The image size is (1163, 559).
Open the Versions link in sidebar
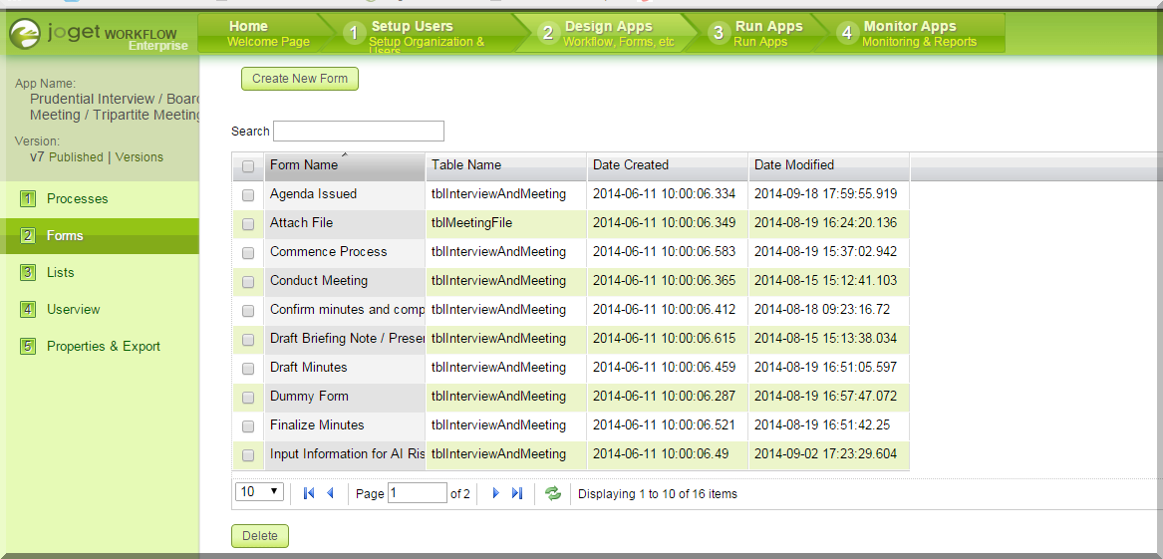pyautogui.click(x=140, y=157)
